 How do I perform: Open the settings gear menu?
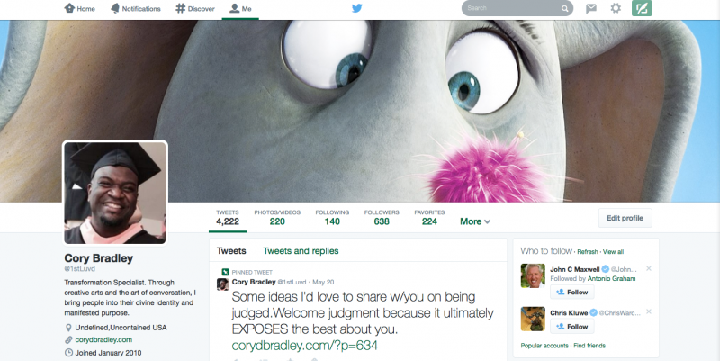(616, 8)
